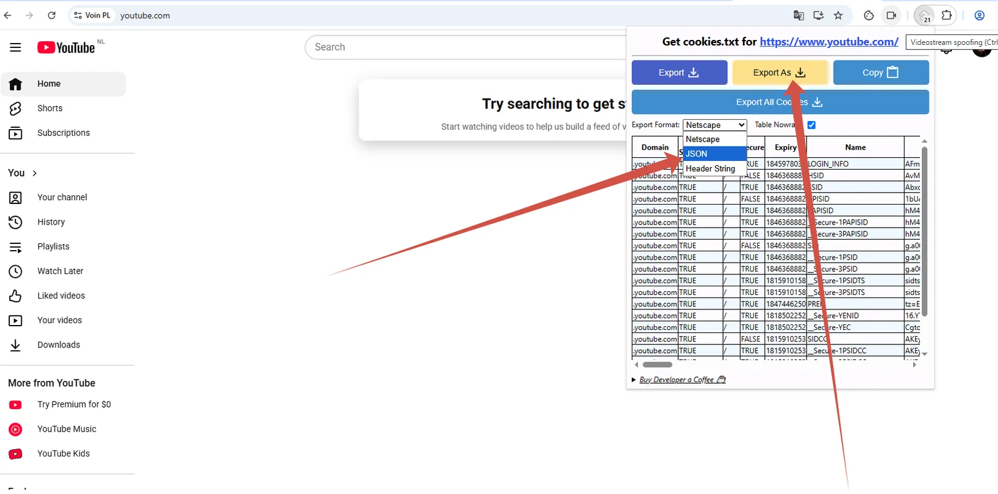Image resolution: width=998 pixels, height=494 pixels.
Task: Click the Export All Cookies button
Action: pos(780,102)
